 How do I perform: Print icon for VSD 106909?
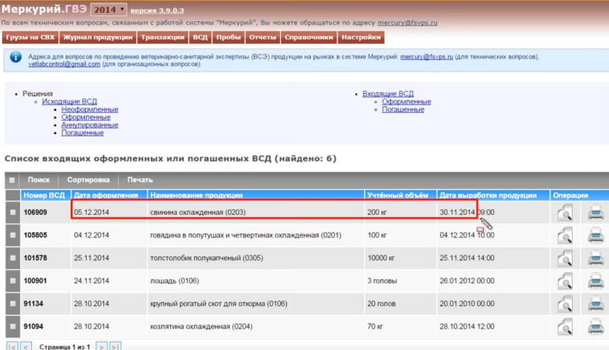tap(596, 212)
